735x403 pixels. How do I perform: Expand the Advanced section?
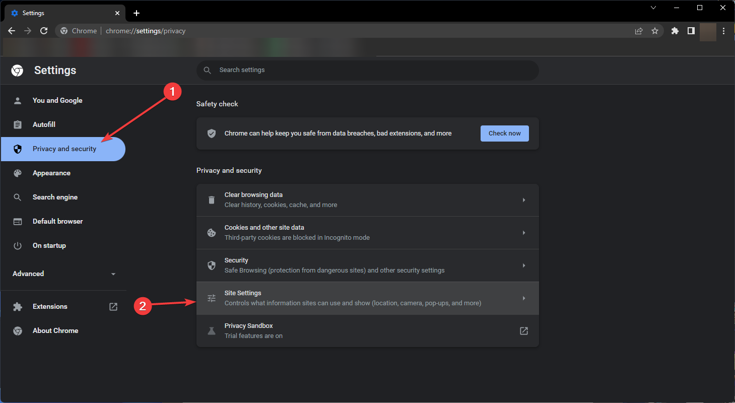coord(63,274)
